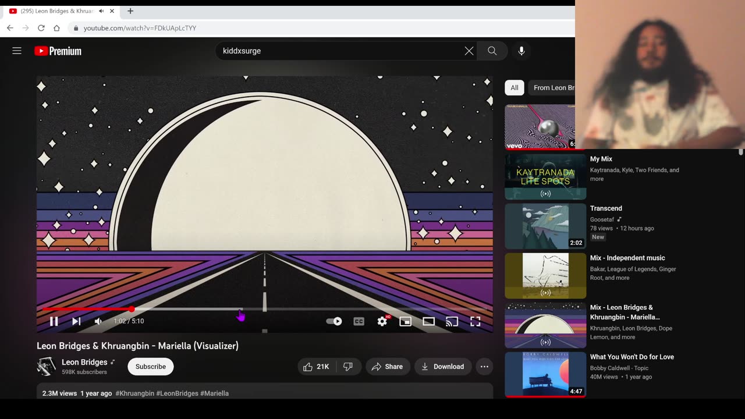745x419 pixels.
Task: Click the #Khruangbin hashtag
Action: coord(135,393)
